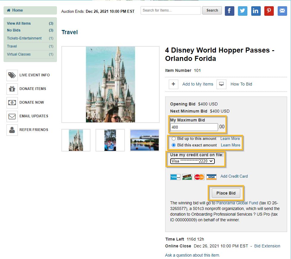Open DONATE NOW link
Image resolution: width=291 pixels, height=259 pixels.
pyautogui.click(x=32, y=102)
